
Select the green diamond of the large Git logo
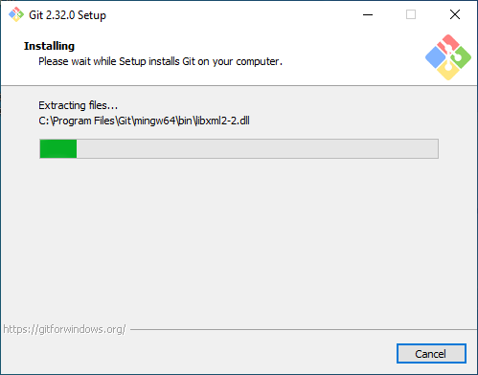(461, 57)
